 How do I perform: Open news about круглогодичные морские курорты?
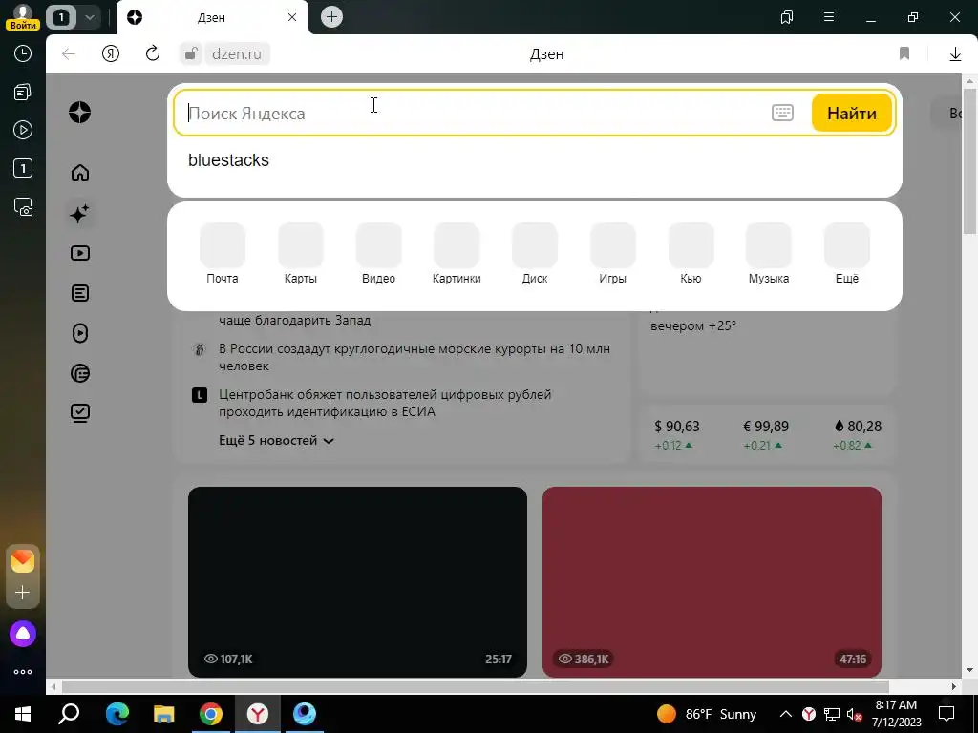click(x=415, y=357)
